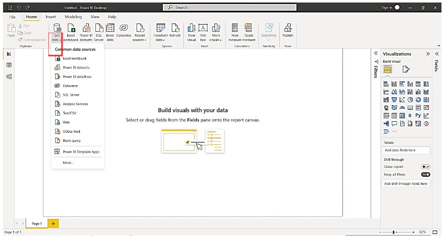Open the Enter data tool

110,29
